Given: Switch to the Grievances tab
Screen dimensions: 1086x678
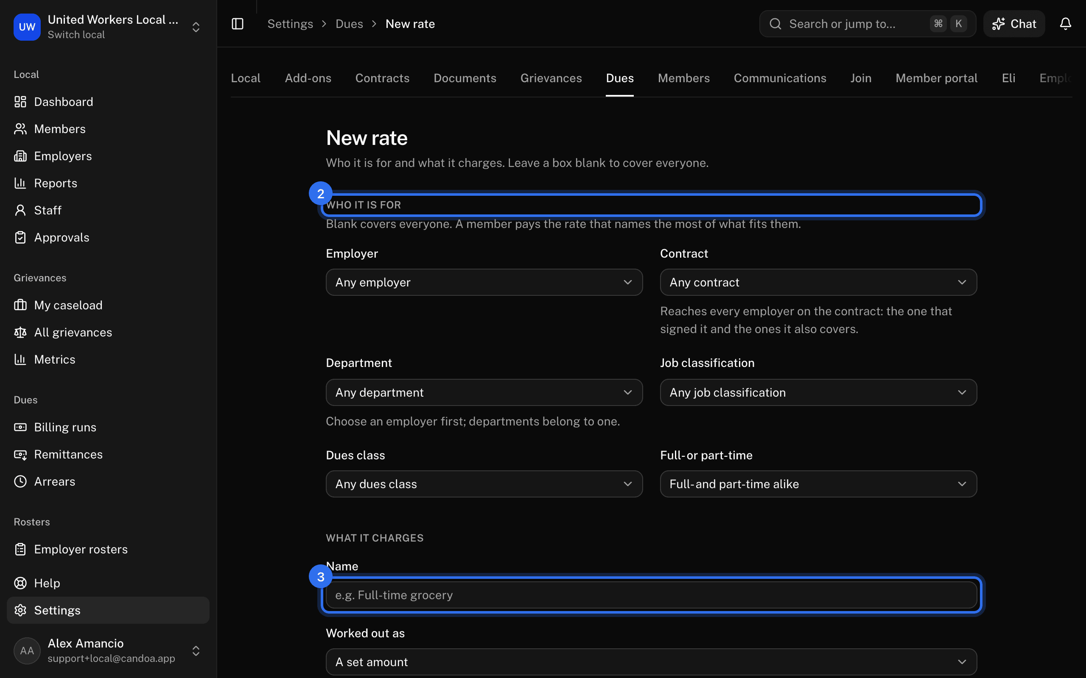Looking at the screenshot, I should [x=551, y=78].
